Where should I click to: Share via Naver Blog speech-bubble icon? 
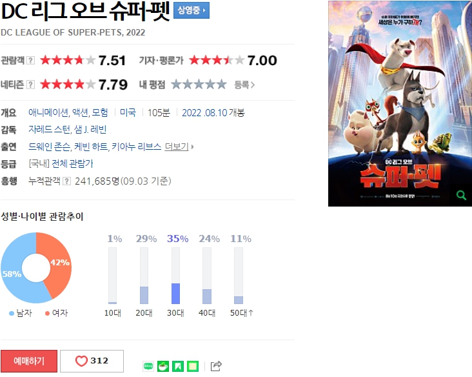pos(148,367)
